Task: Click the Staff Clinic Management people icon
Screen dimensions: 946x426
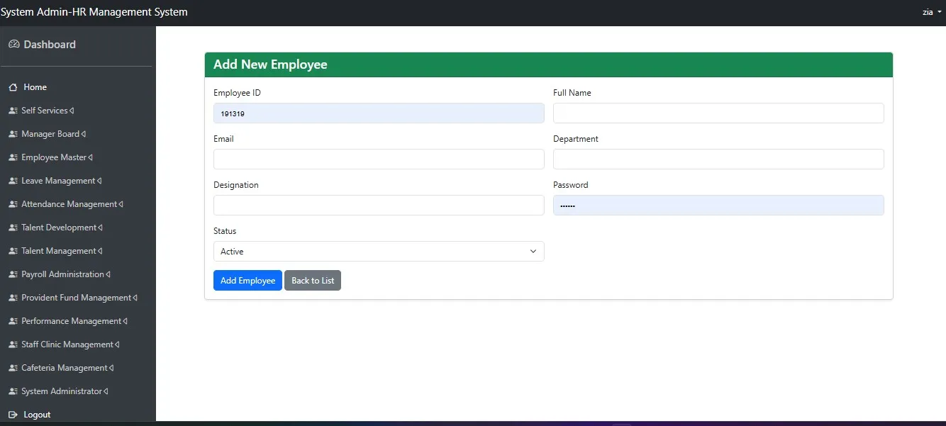Action: pyautogui.click(x=13, y=344)
